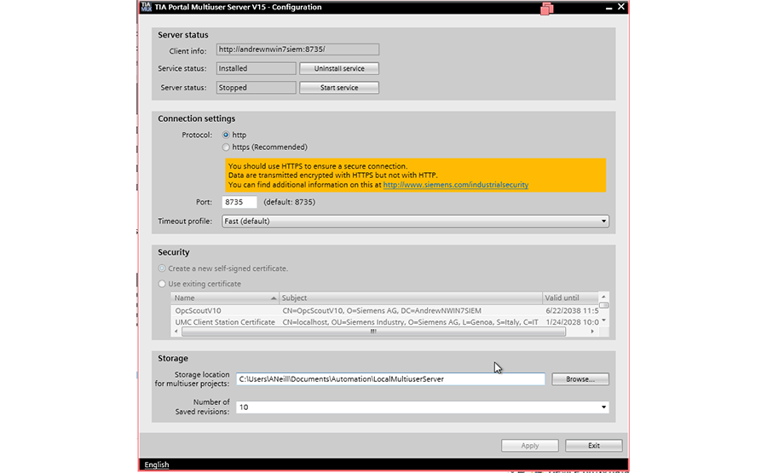Click Browse for storage location
767x473 pixels.
click(x=580, y=379)
